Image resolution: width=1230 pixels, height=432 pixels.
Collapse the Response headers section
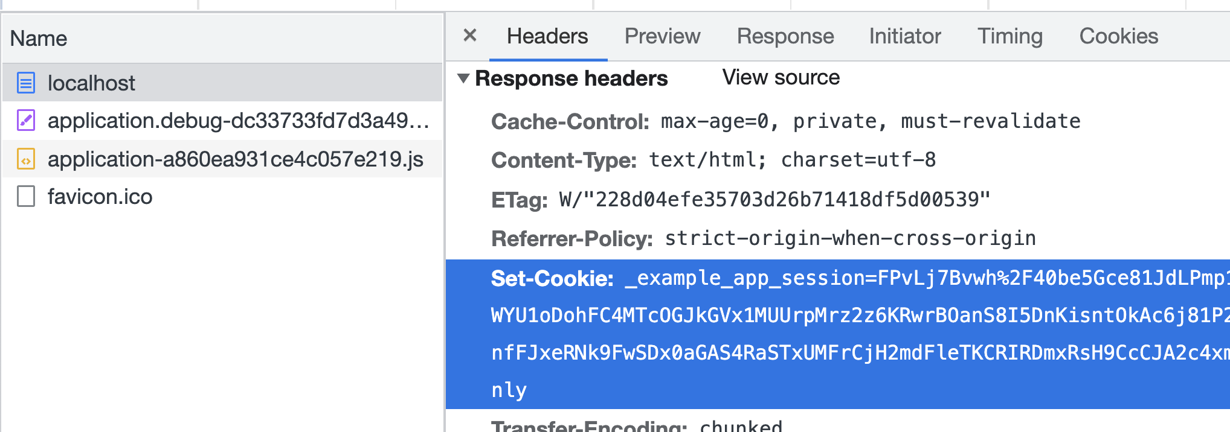(463, 78)
